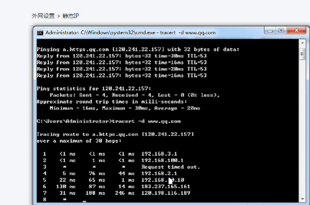This screenshot has height=205, width=310.
Task: Click the "Pinging a.https.qq.com" output line
Action: pyautogui.click(x=138, y=49)
